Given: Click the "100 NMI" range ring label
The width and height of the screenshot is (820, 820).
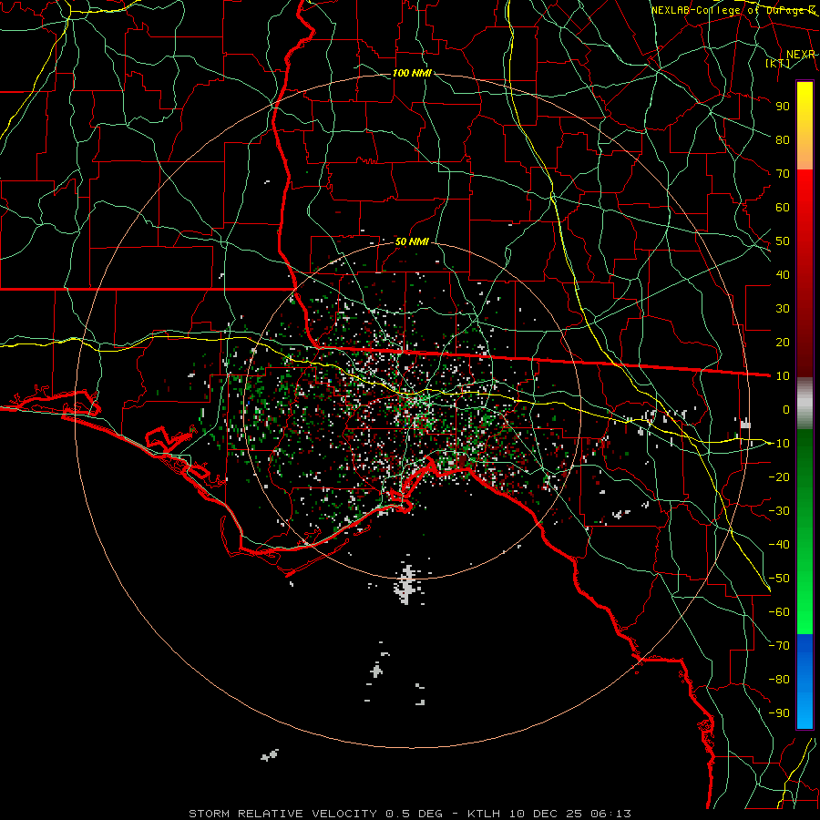Looking at the screenshot, I should (x=412, y=73).
